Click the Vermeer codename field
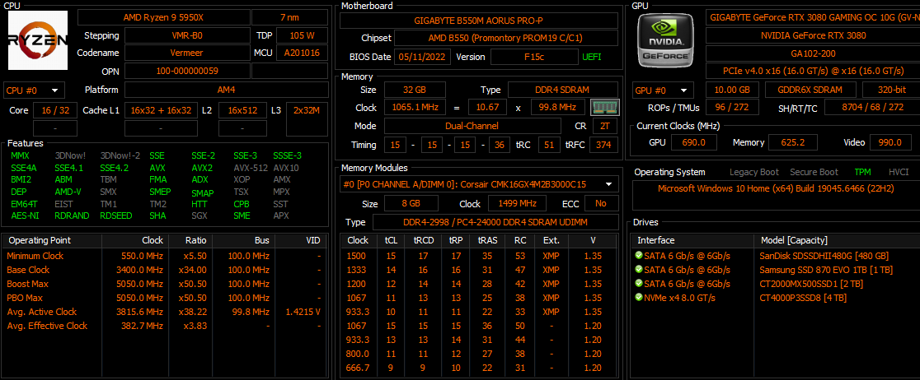The height and width of the screenshot is (380, 920). 186,53
